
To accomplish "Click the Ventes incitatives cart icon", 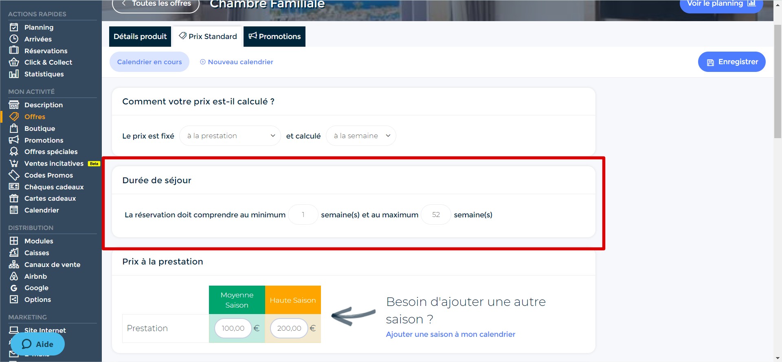I will click(14, 163).
